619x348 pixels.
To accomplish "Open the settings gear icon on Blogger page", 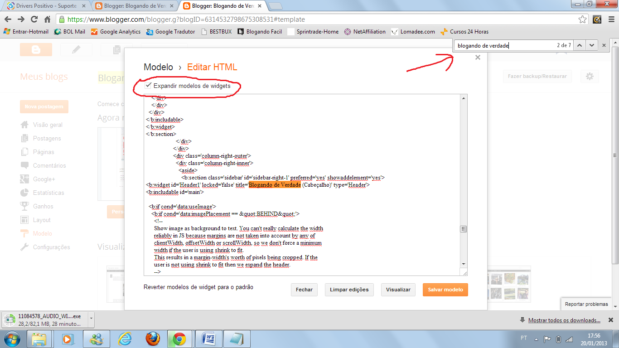I will click(590, 76).
